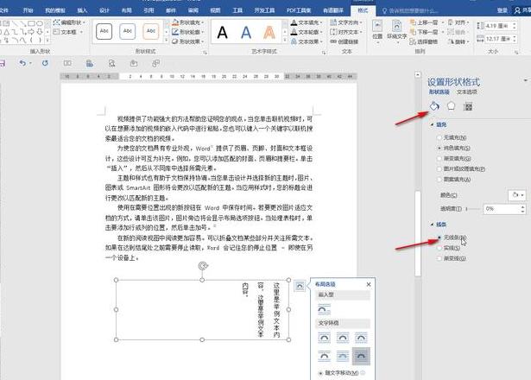This screenshot has width=531, height=380.
Task: Switch to the 开始 (Home) tab
Action: click(28, 10)
